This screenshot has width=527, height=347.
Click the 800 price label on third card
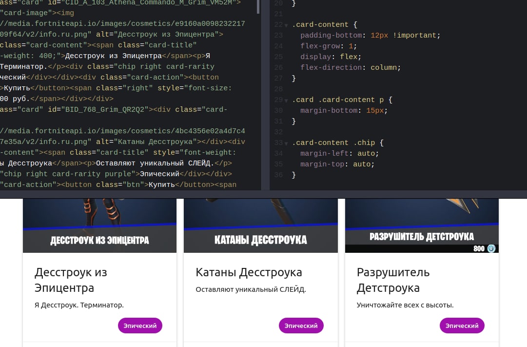coord(479,248)
